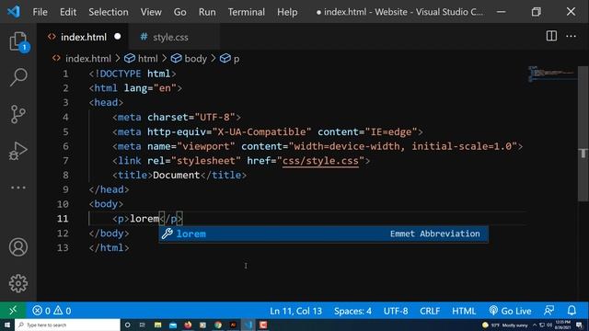Click the taskbar clock and date
589x331 pixels.
[x=562, y=325]
